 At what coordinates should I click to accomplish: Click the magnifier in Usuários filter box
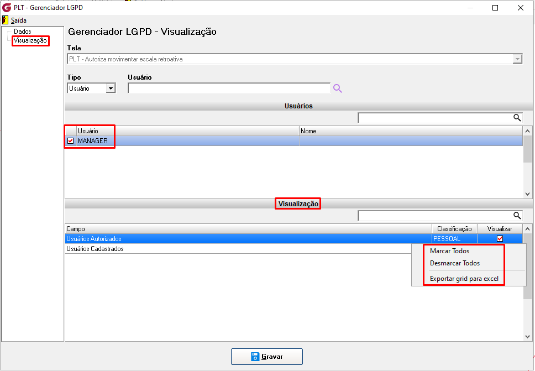[517, 118]
